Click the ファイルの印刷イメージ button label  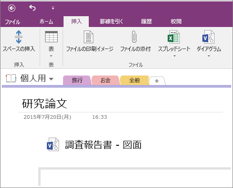coord(90,49)
